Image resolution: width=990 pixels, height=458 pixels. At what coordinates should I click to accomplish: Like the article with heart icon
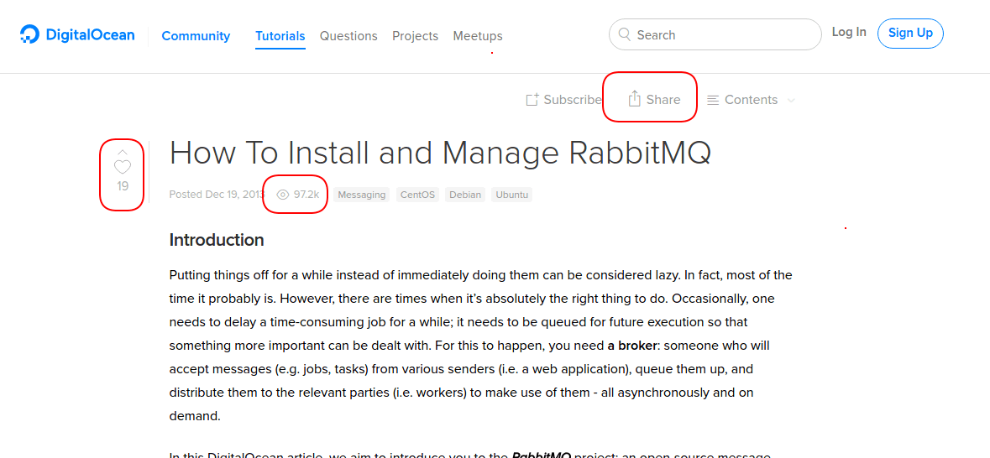(123, 167)
